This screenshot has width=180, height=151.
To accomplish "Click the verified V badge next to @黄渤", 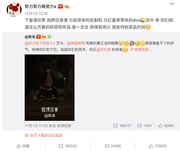I will tap(39, 37).
